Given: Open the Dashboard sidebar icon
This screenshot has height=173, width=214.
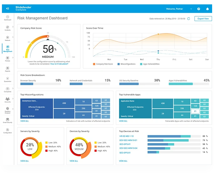Looking at the screenshot, I should (x=8, y=17).
